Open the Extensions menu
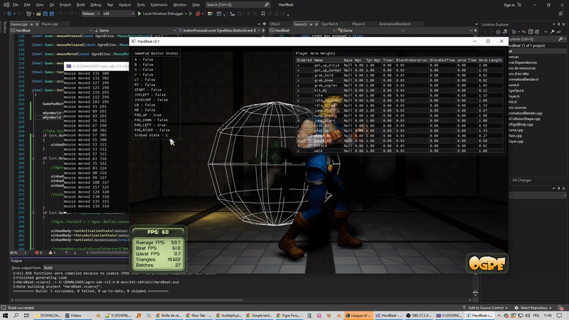 point(159,5)
